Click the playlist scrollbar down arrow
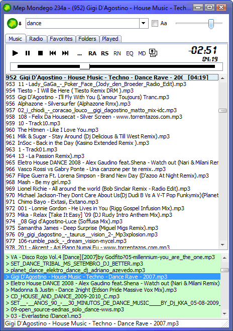This screenshot has width=233, height=331. click(x=222, y=245)
